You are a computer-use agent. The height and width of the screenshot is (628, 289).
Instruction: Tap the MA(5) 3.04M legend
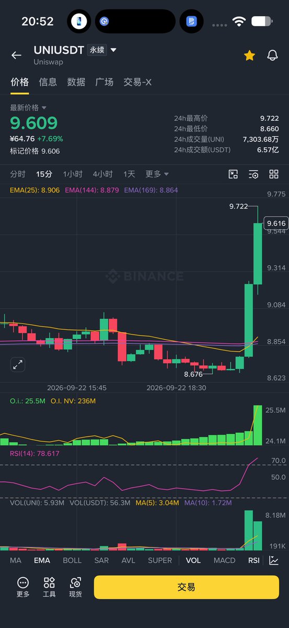pos(158,503)
